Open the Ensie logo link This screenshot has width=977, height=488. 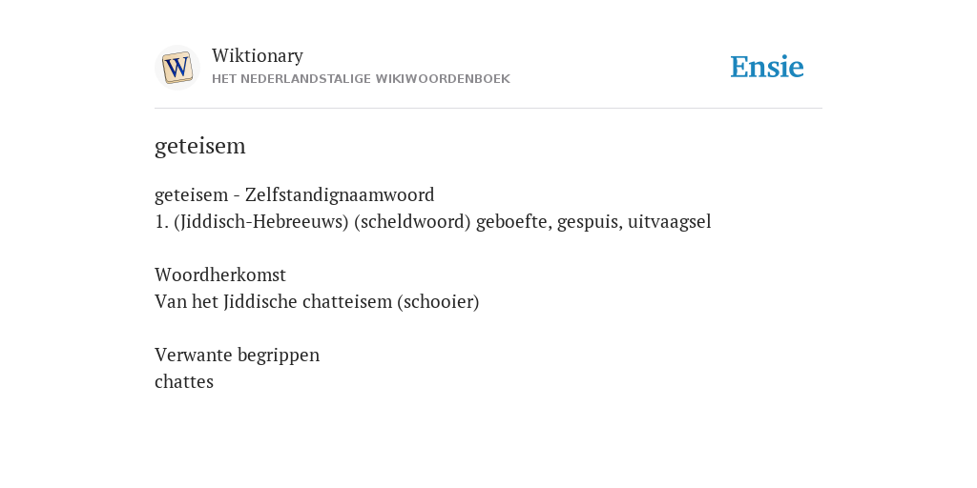coord(767,67)
